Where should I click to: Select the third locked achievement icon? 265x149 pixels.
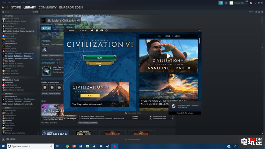pos(59,87)
